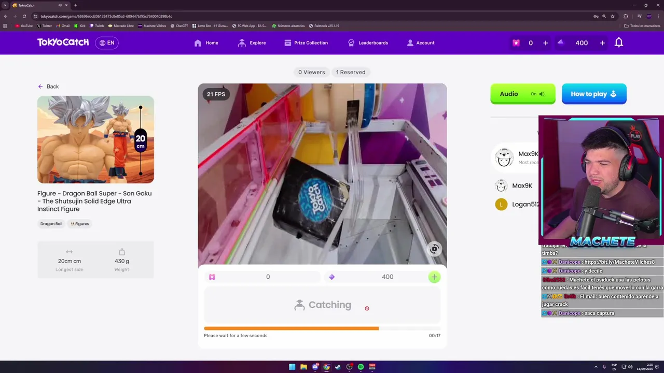Image resolution: width=664 pixels, height=373 pixels.
Task: Click the claw machine live video
Action: (x=322, y=174)
